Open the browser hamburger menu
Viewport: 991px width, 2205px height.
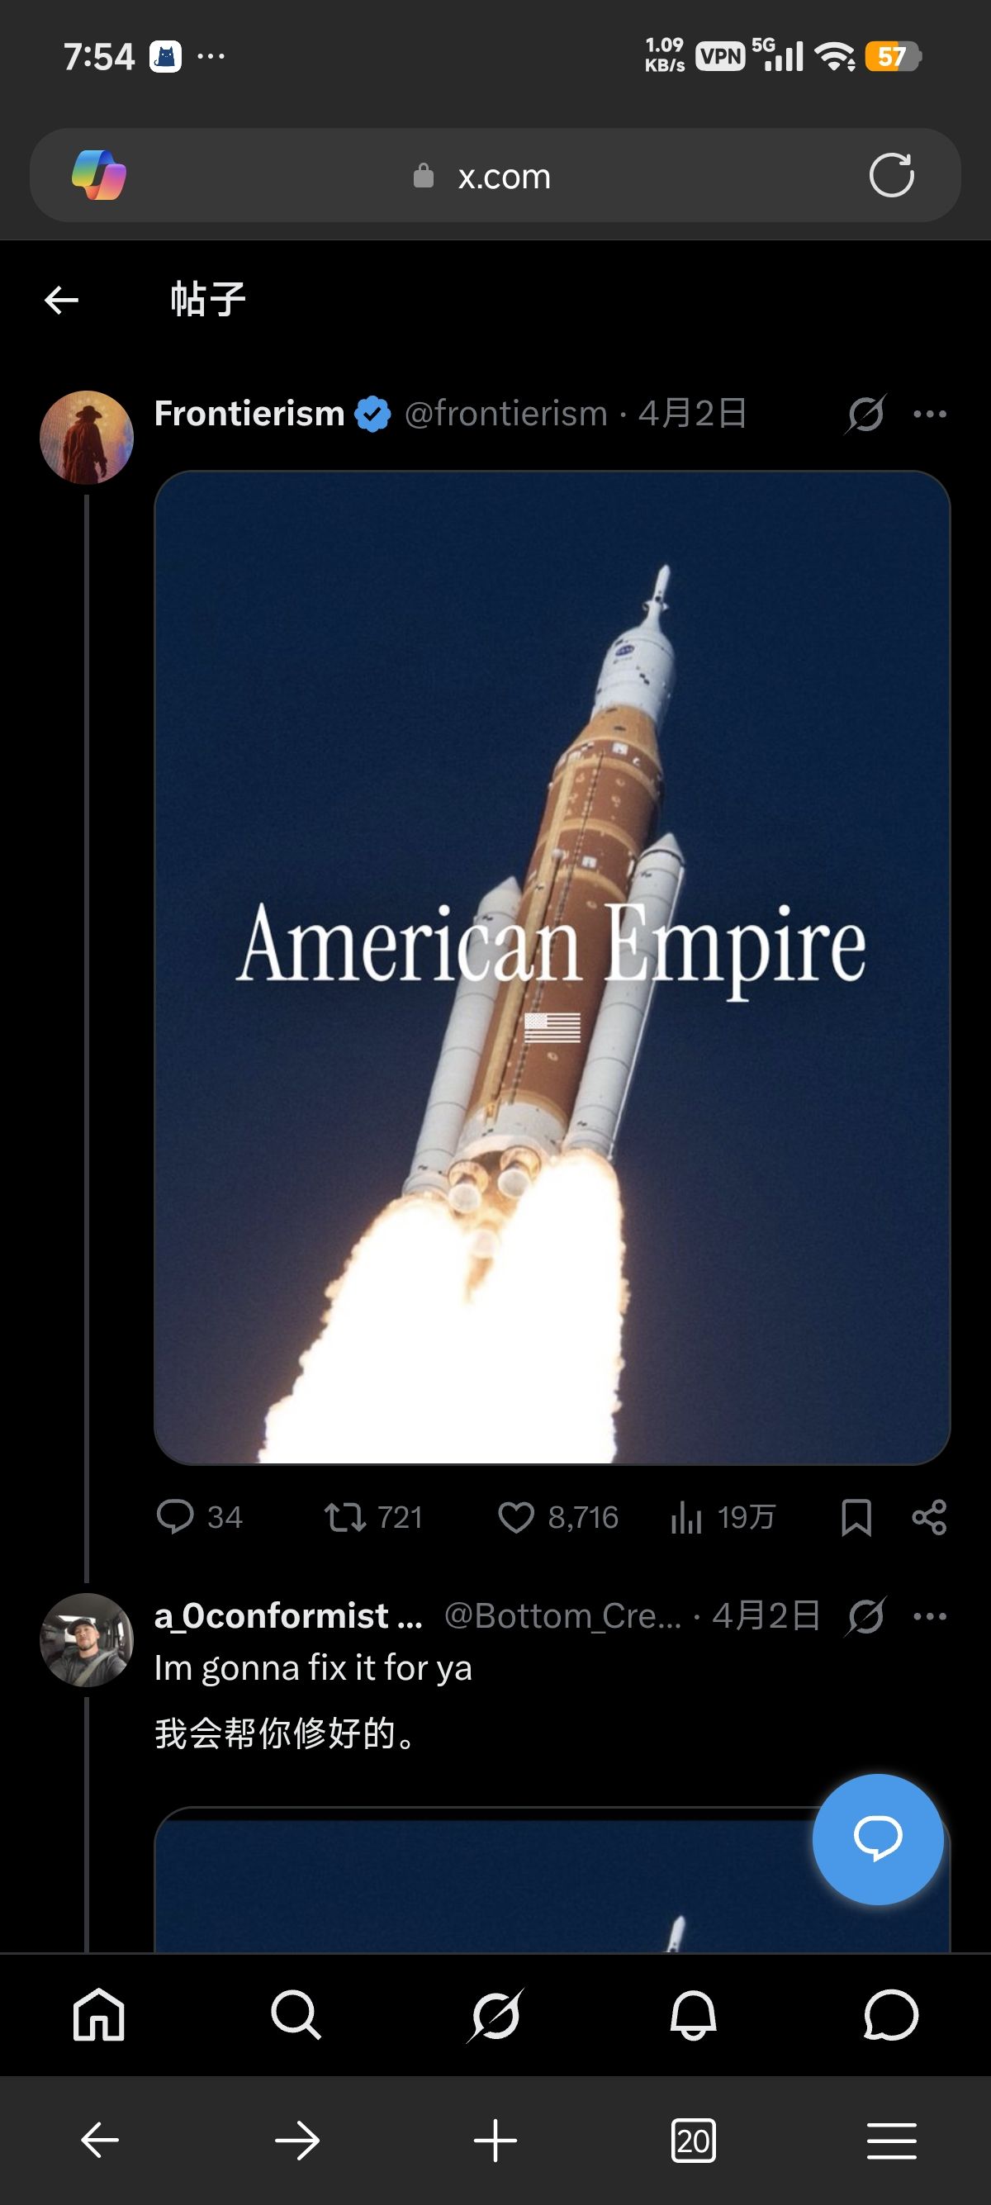(892, 2141)
